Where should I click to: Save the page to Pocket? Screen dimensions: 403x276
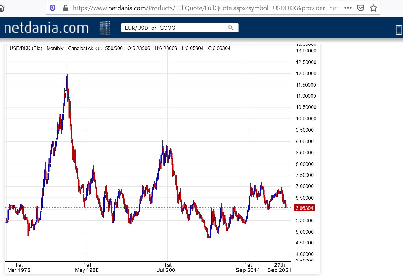point(361,8)
